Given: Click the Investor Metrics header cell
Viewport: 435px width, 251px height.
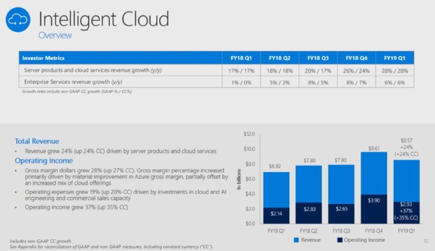Looking at the screenshot, I should click(x=121, y=58).
